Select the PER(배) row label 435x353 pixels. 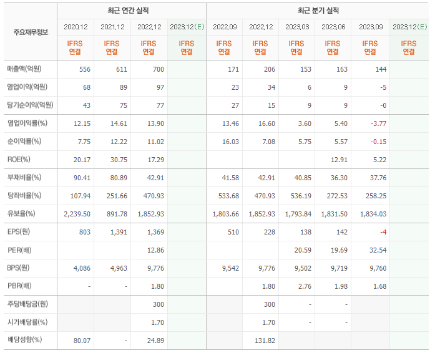[19, 250]
